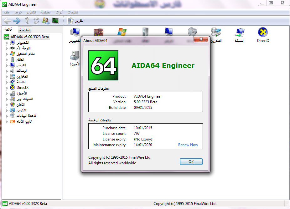Image resolution: width=290 pixels, height=209 pixels.
Task: Open the ملف (File) menu
Action: pyautogui.click(x=7, y=12)
